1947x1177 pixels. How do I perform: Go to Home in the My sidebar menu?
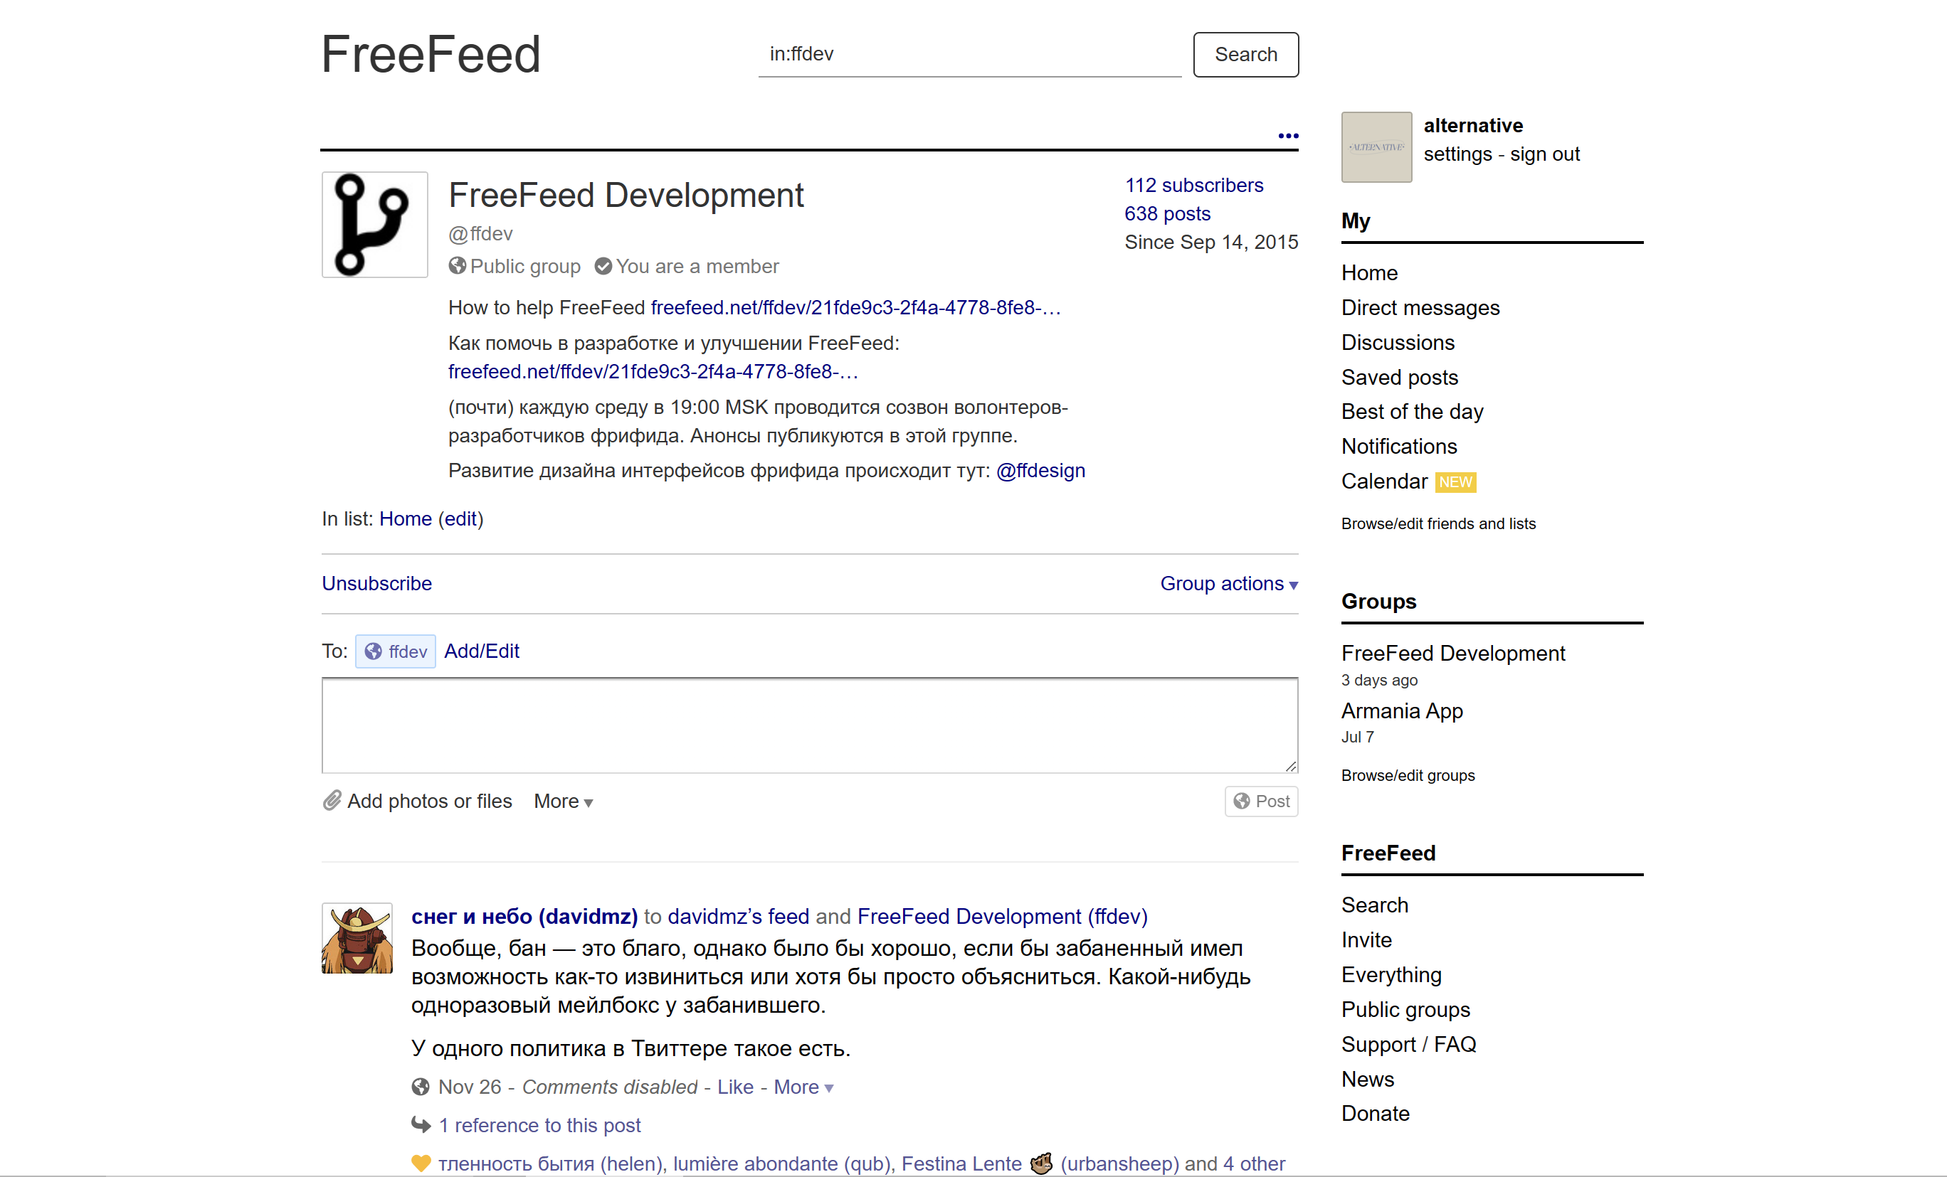pyautogui.click(x=1368, y=273)
